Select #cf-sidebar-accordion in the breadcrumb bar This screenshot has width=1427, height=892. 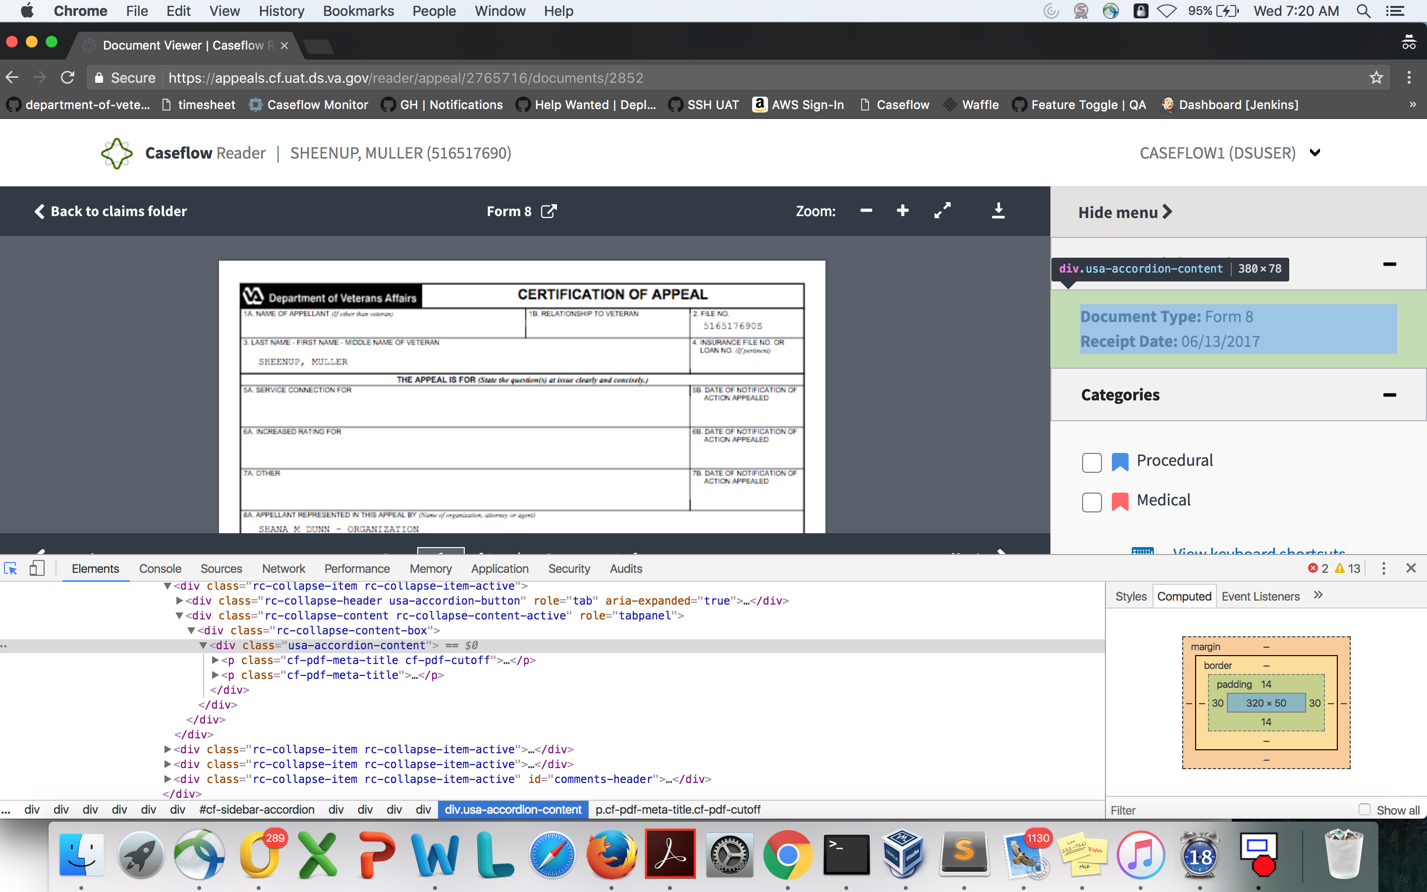coord(257,809)
